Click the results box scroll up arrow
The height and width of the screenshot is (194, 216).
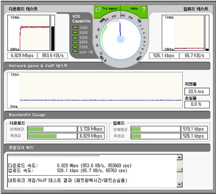179,157
